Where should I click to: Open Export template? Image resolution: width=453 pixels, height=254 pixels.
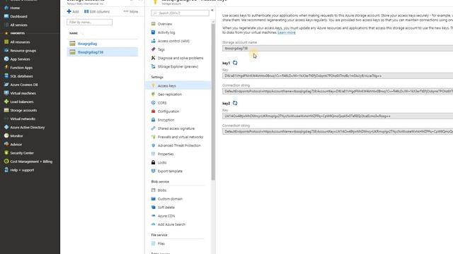pyautogui.click(x=170, y=171)
